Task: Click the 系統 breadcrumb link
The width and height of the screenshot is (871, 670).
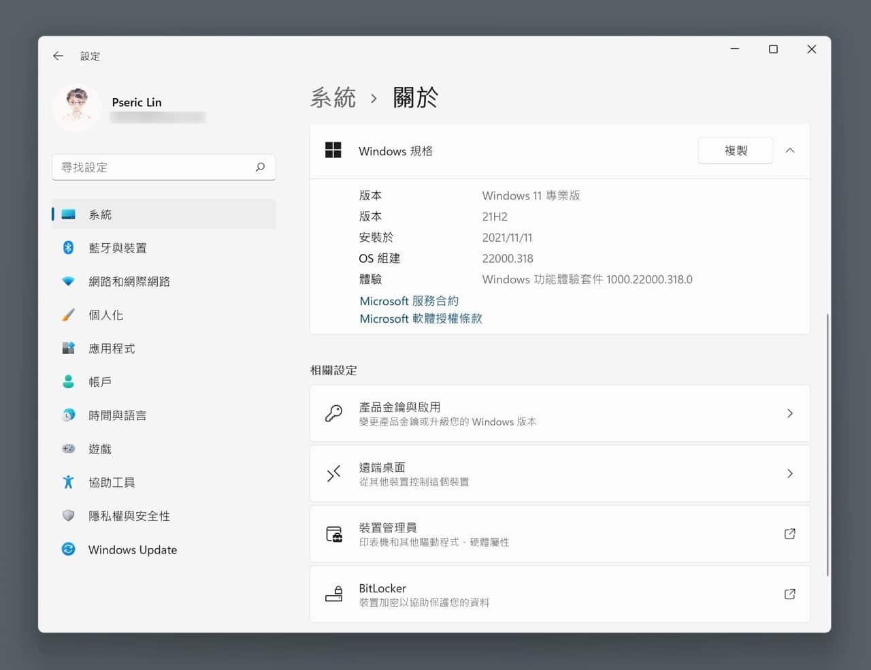Action: [333, 98]
